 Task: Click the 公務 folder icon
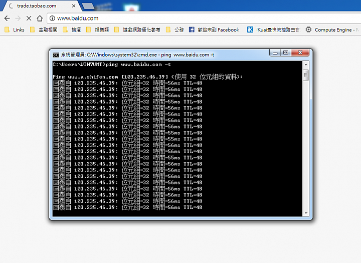[168, 29]
